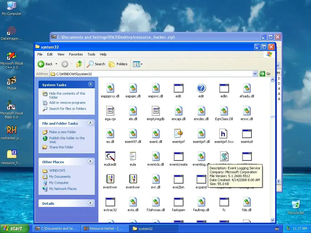Open the Search pane
The height and width of the screenshot is (233, 311).
point(96,64)
